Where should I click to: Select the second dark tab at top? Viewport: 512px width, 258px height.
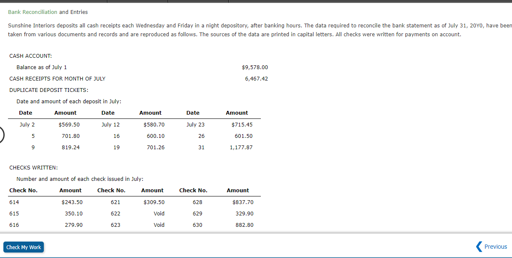pos(137,2)
